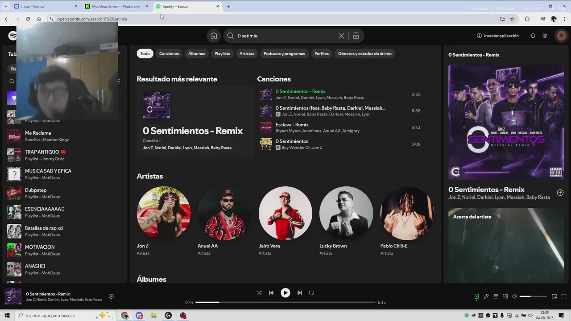
Task: Open Jon Z artist profile picture
Action: [164, 213]
